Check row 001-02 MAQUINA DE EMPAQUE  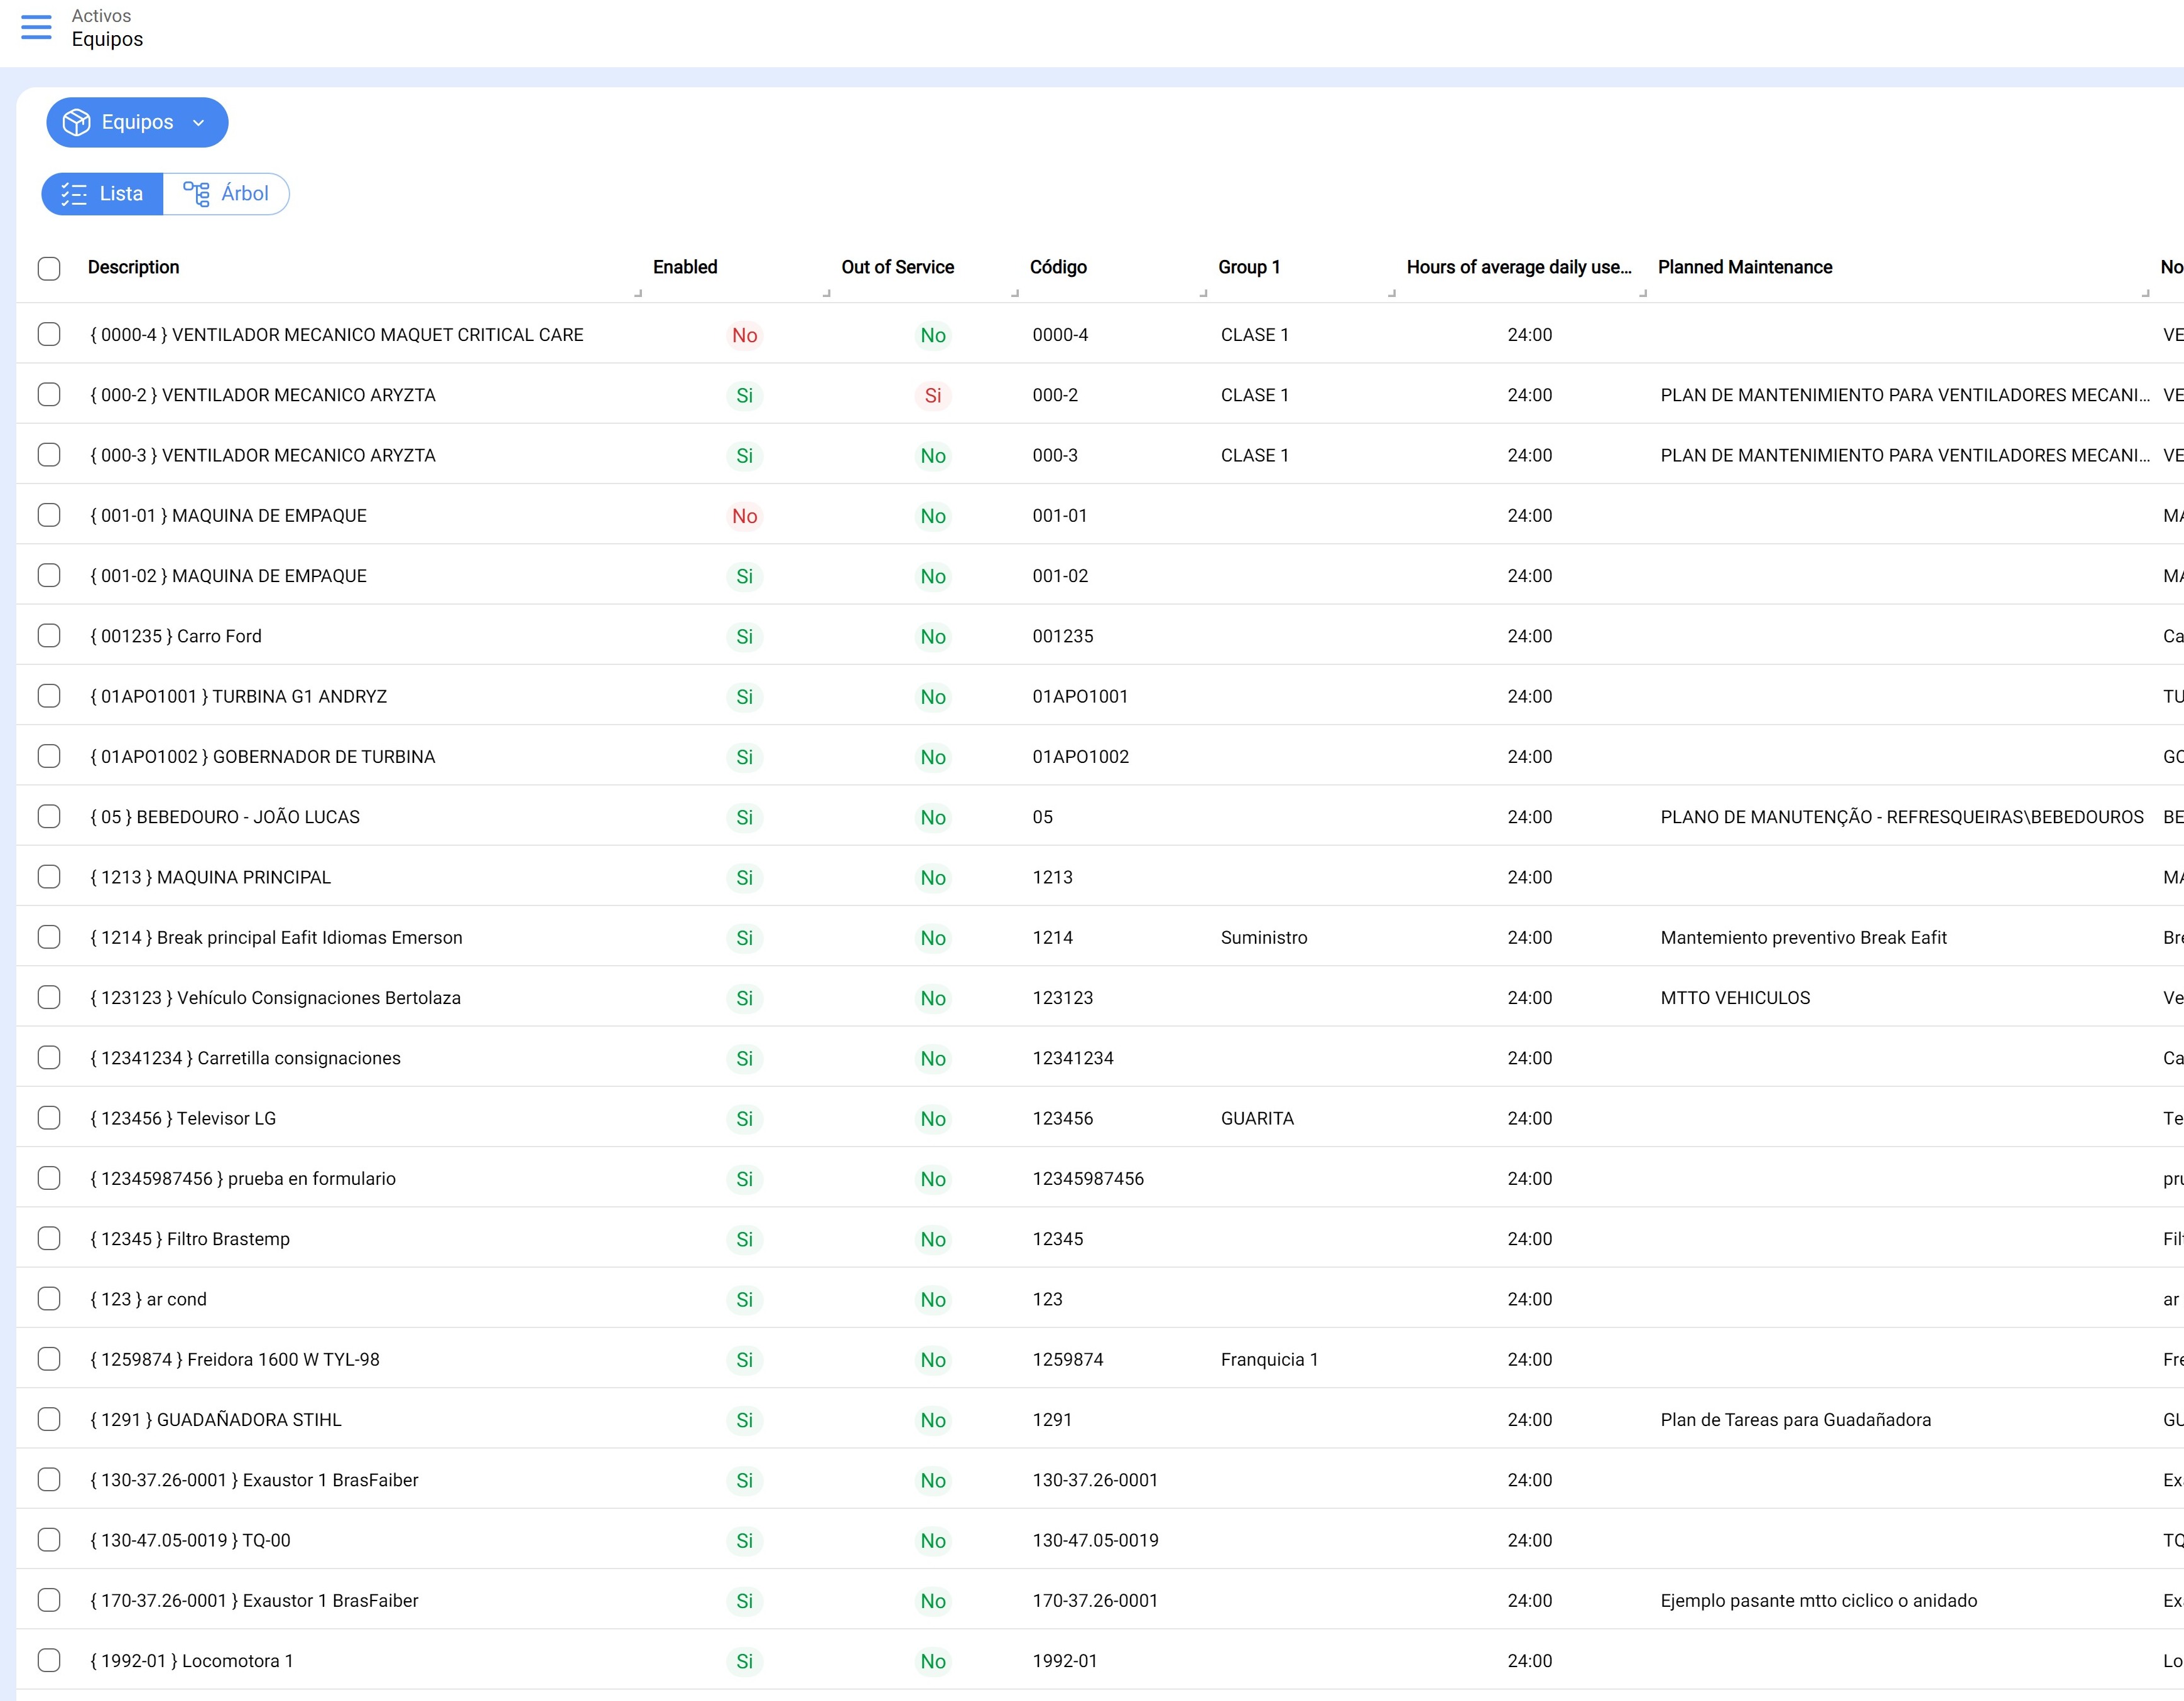click(x=49, y=576)
